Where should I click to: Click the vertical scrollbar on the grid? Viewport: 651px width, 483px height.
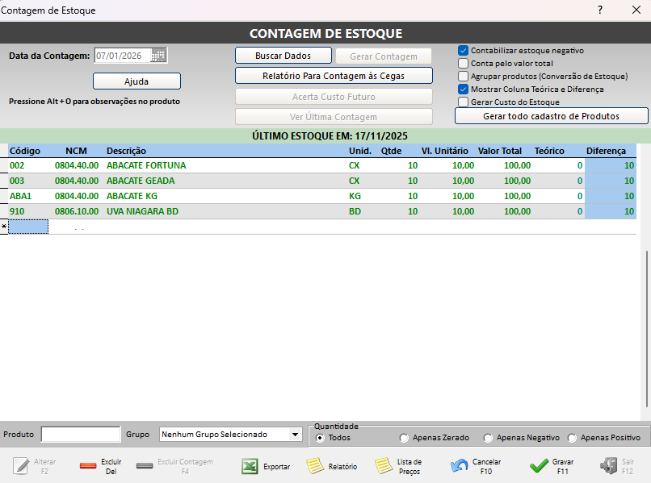coord(645,323)
